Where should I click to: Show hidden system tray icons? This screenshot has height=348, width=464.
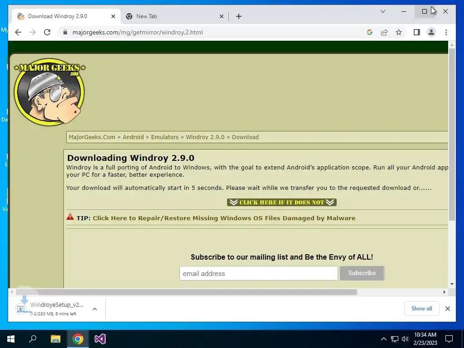[383, 339]
